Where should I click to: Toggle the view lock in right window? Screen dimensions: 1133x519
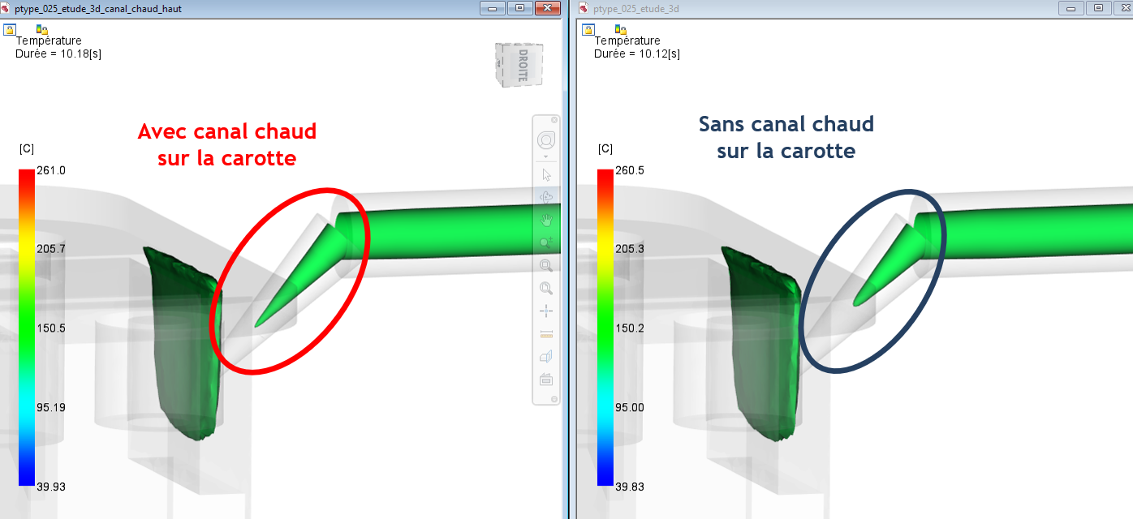pyautogui.click(x=588, y=29)
